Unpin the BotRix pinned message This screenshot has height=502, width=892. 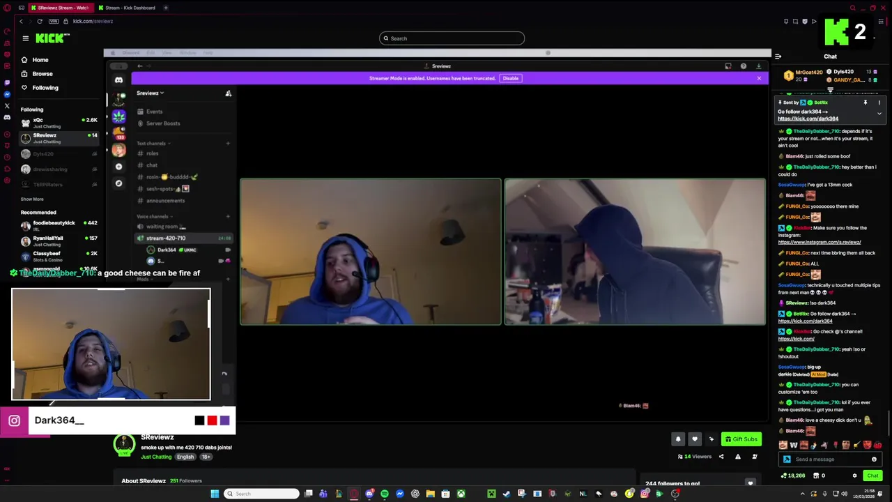(866, 102)
